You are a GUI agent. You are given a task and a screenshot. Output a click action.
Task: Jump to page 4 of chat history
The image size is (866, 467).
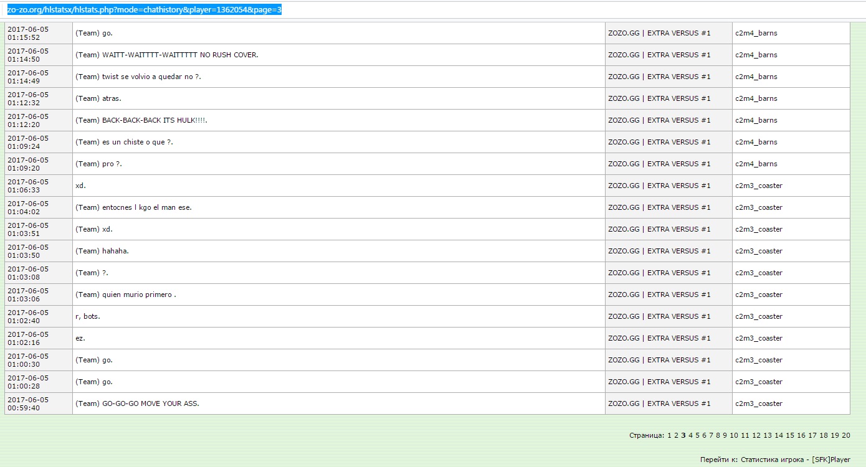pos(690,436)
